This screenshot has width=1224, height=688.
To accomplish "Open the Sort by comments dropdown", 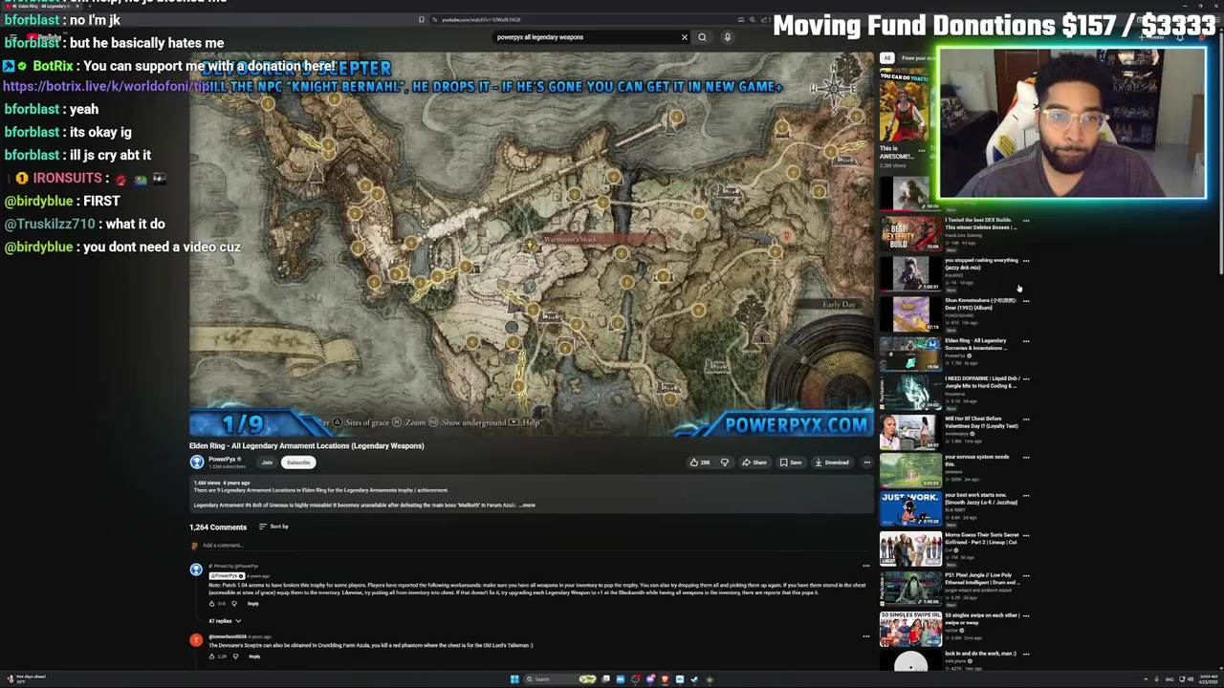I will tap(273, 527).
